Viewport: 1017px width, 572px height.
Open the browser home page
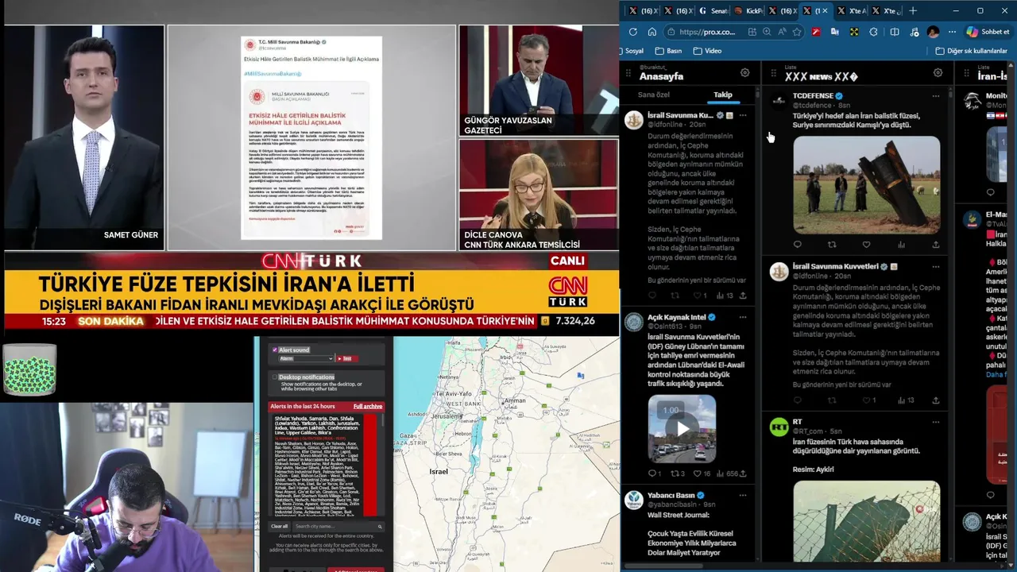click(652, 32)
